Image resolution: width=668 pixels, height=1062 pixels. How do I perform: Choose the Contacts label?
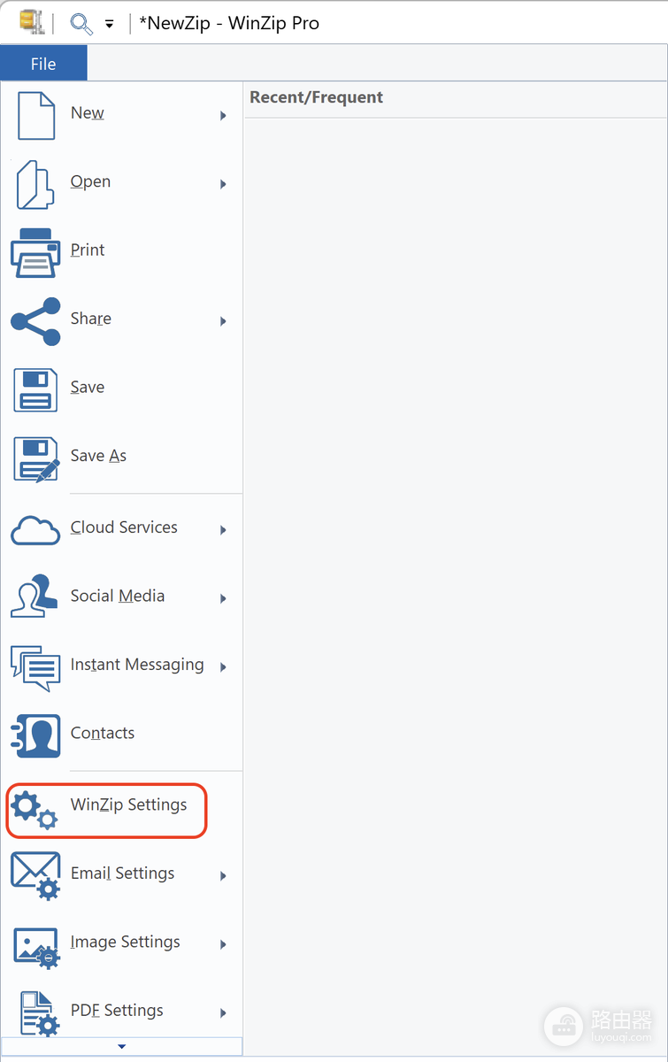(103, 734)
